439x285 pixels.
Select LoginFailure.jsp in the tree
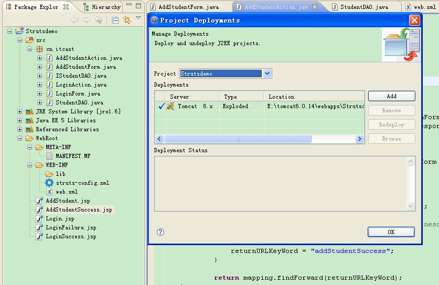click(71, 228)
